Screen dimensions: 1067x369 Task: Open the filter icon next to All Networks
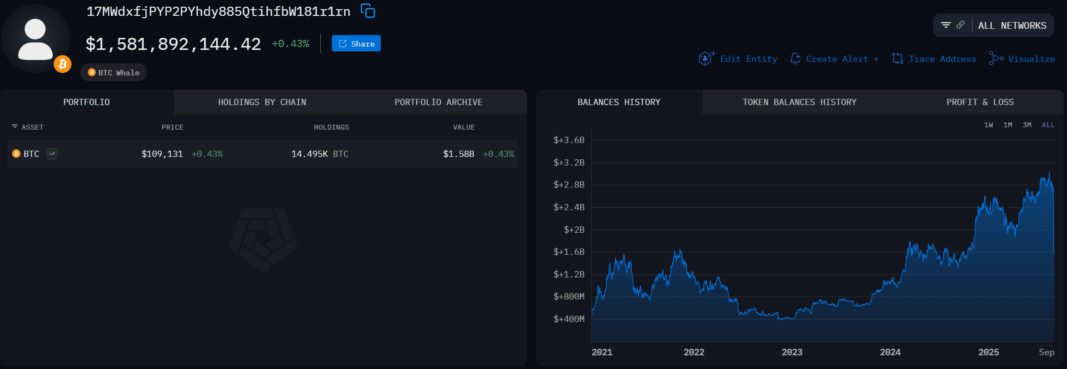tap(946, 25)
